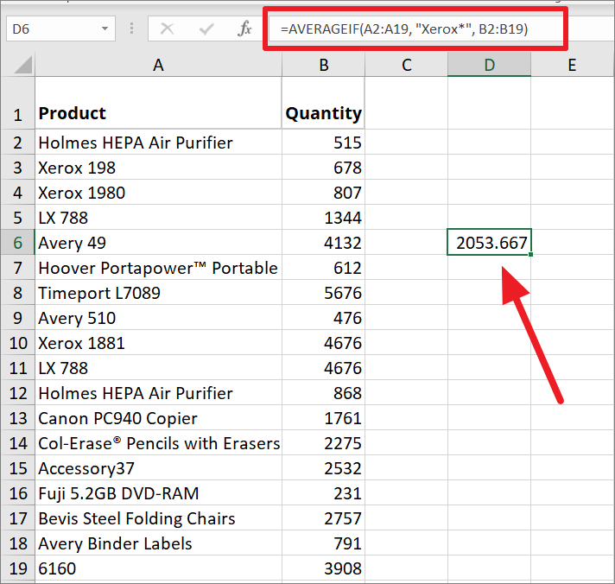Select quantity cell 612
Viewport: 615px width, 584px height.
(323, 268)
